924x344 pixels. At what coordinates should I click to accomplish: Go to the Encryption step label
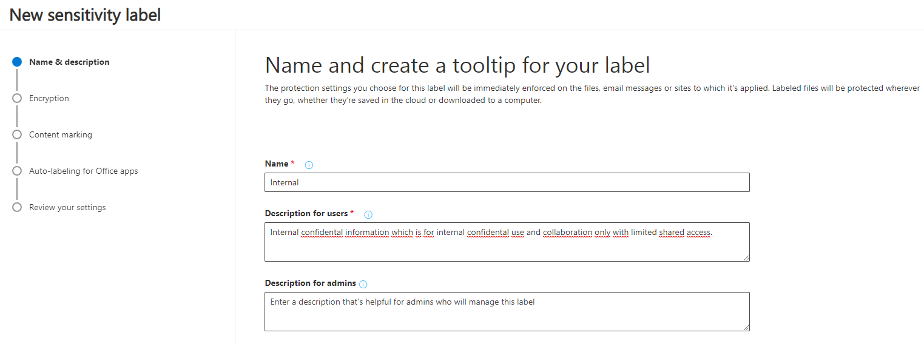point(49,98)
